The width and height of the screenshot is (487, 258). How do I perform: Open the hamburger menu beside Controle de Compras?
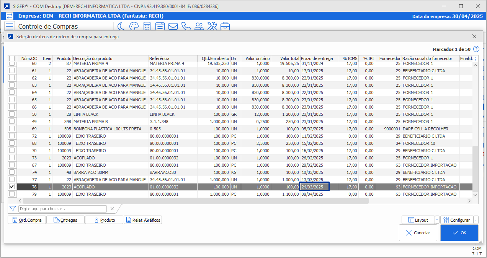tap(10, 26)
